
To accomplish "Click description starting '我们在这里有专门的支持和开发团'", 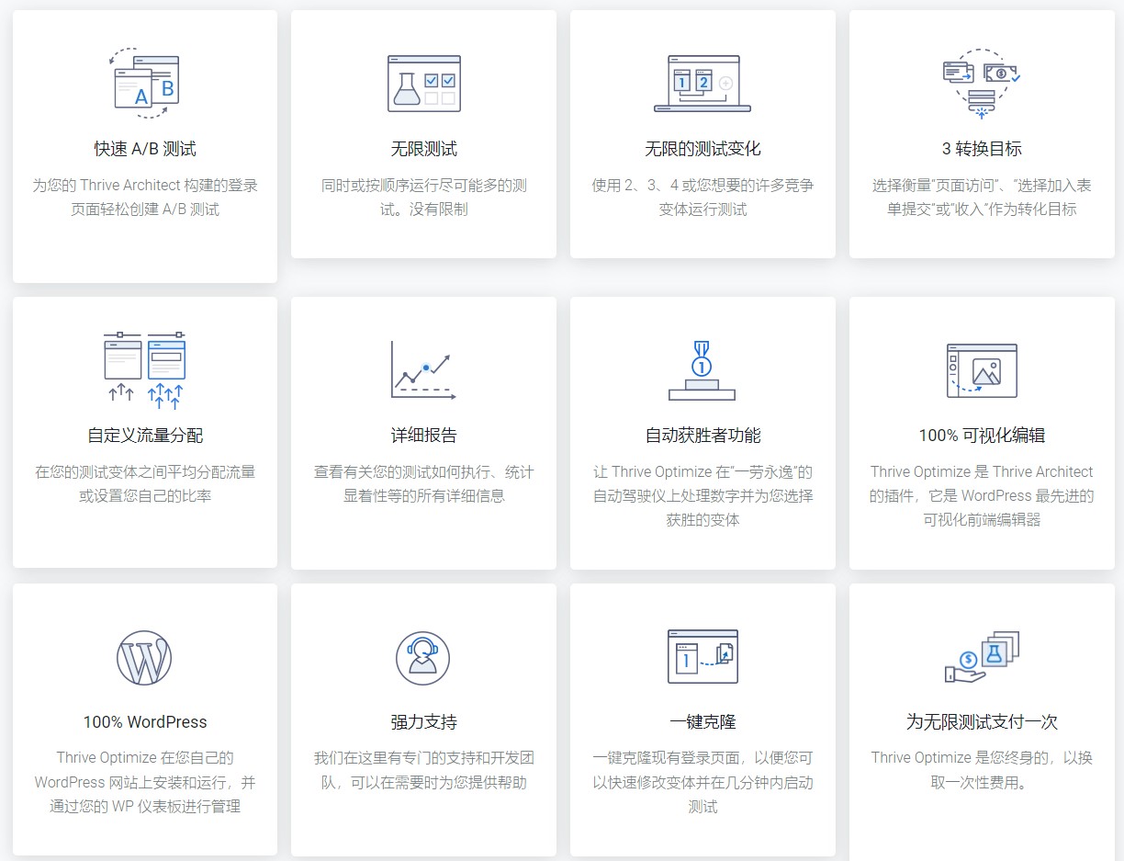I will (x=424, y=771).
